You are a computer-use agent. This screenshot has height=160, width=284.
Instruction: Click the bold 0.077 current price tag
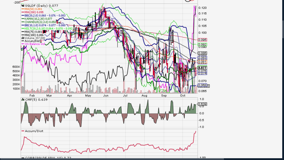pyautogui.click(x=202, y=68)
